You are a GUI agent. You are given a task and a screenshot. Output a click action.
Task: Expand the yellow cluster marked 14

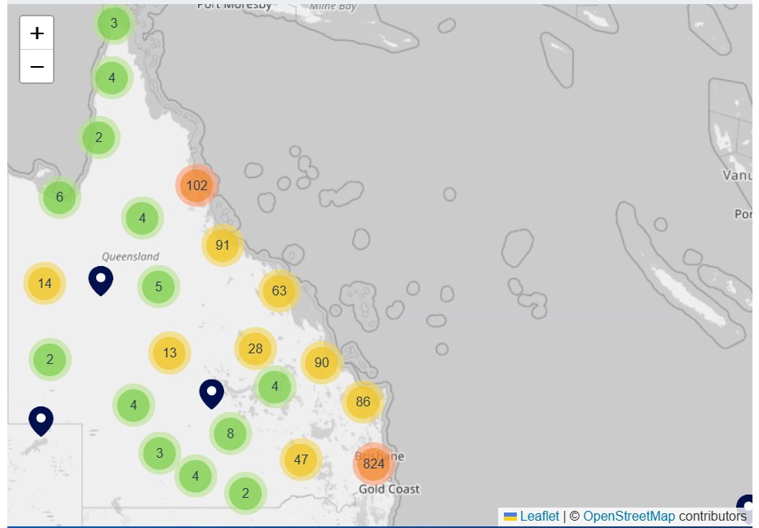click(45, 283)
